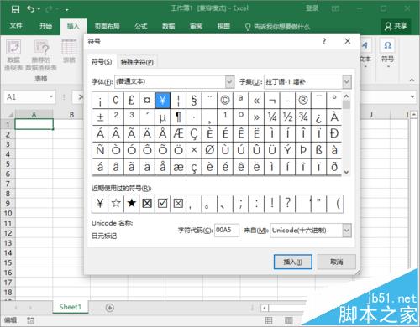Click the Sign in (登录) link
Screen dimensions: 420x327
click(x=312, y=8)
